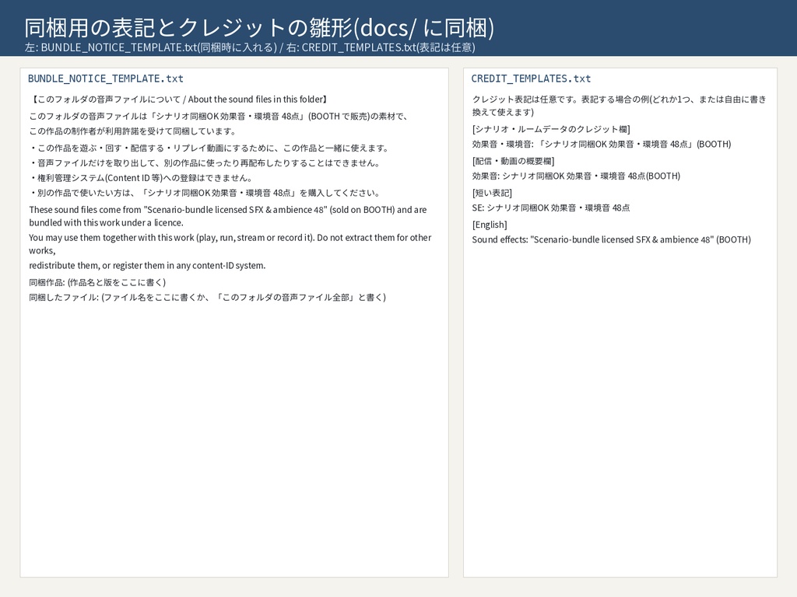The image size is (797, 597).
Task: Click the label "[短い表記]"
Action: (492, 193)
